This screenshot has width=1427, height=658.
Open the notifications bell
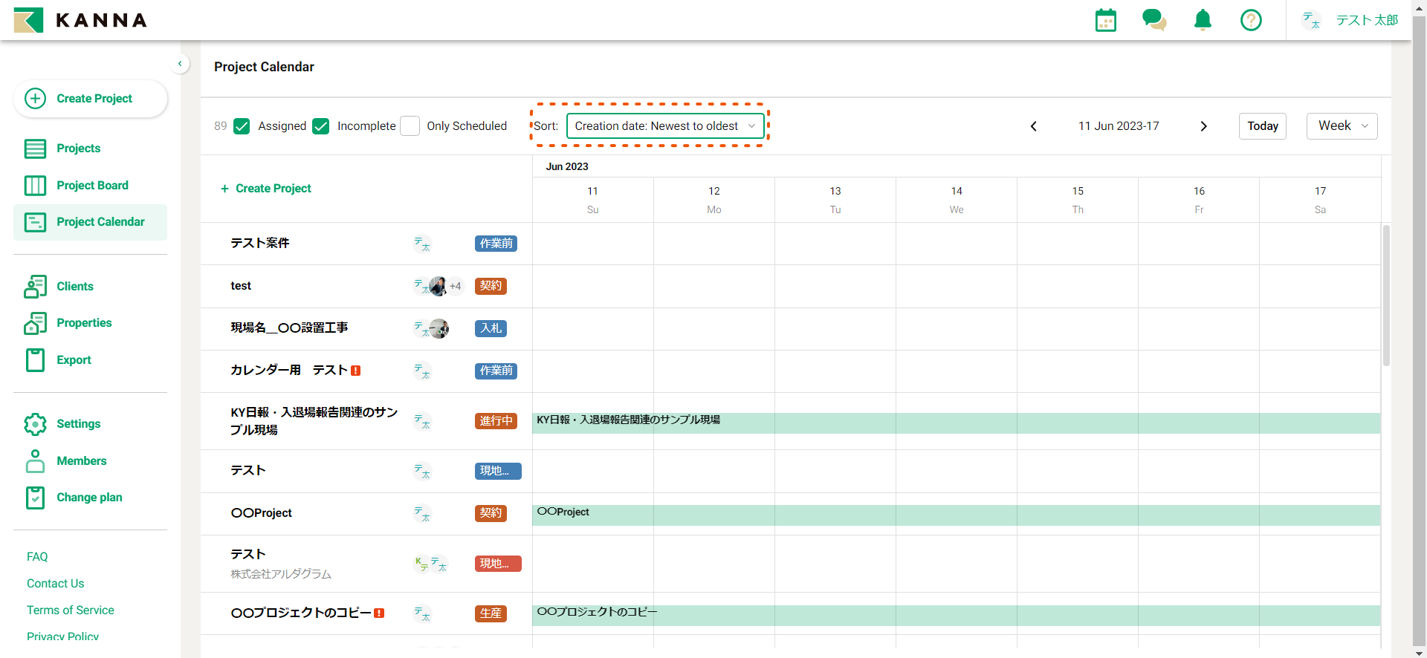[x=1203, y=20]
